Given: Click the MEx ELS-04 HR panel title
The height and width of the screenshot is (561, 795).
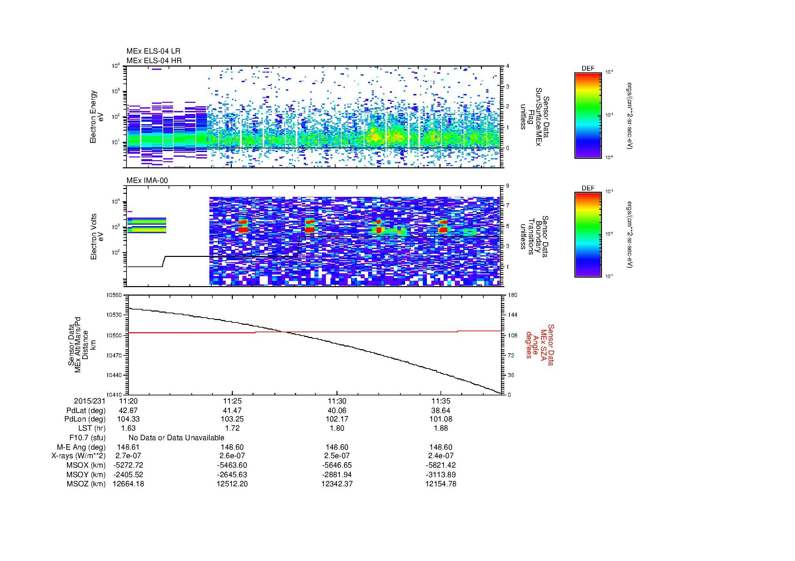Looking at the screenshot, I should click(x=154, y=60).
